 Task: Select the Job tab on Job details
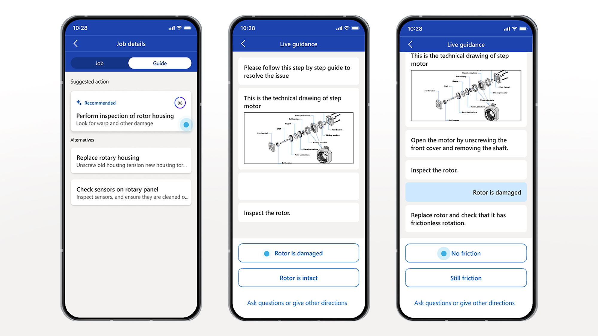(99, 63)
